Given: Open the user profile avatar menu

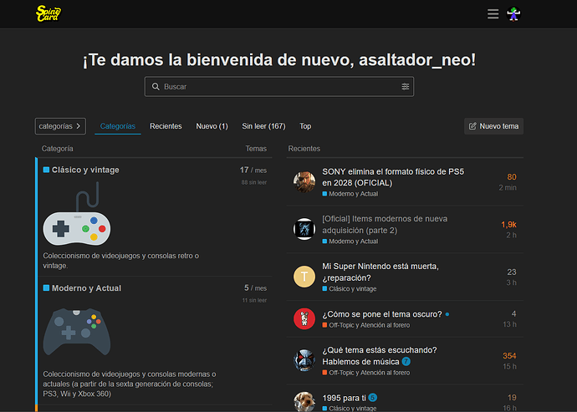Looking at the screenshot, I should (x=513, y=14).
